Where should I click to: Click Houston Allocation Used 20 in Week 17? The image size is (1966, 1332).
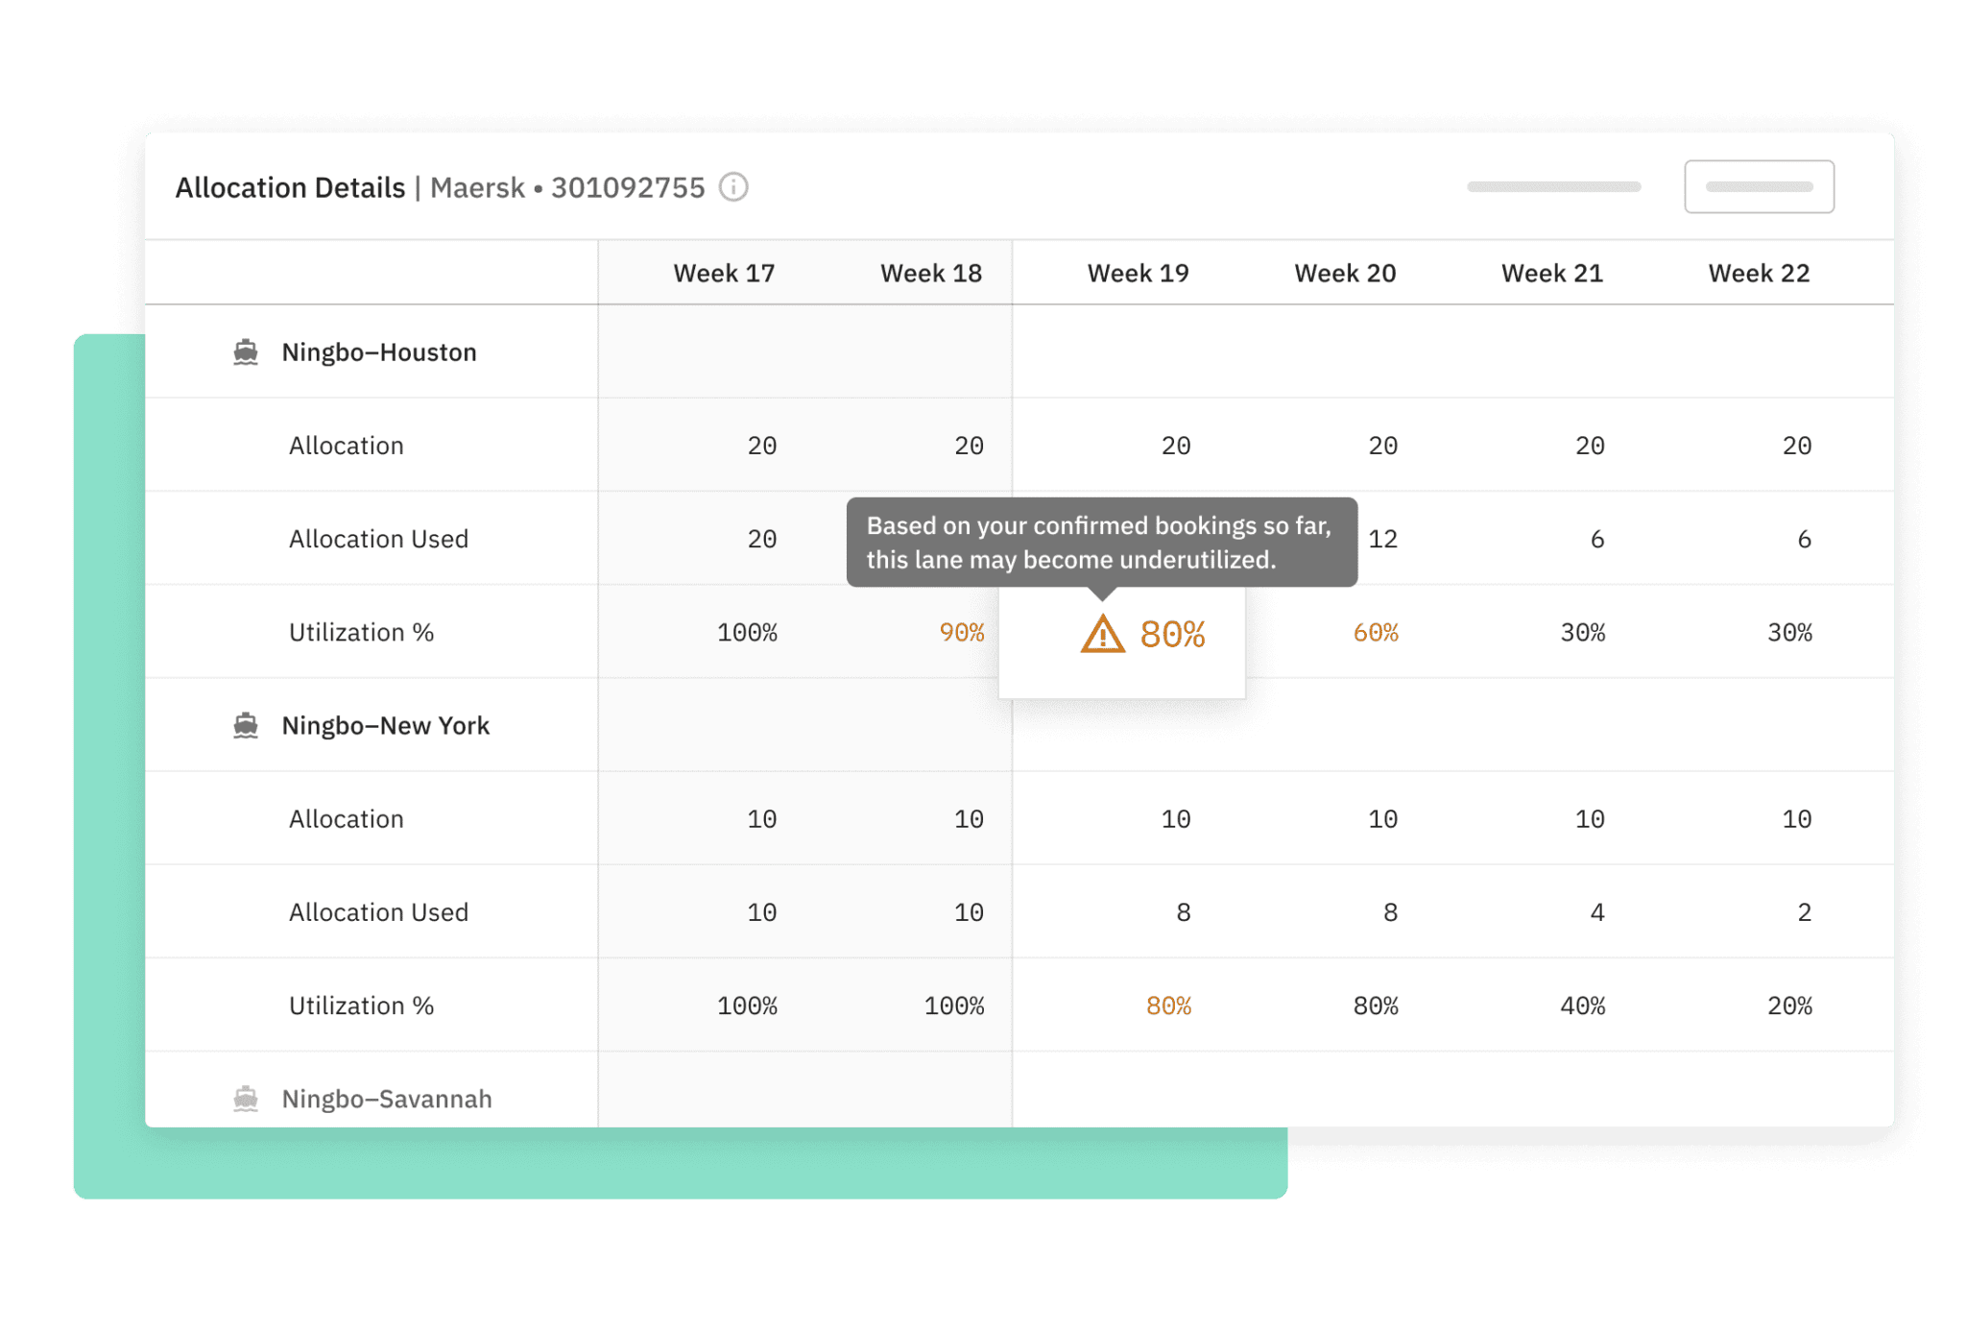click(762, 539)
